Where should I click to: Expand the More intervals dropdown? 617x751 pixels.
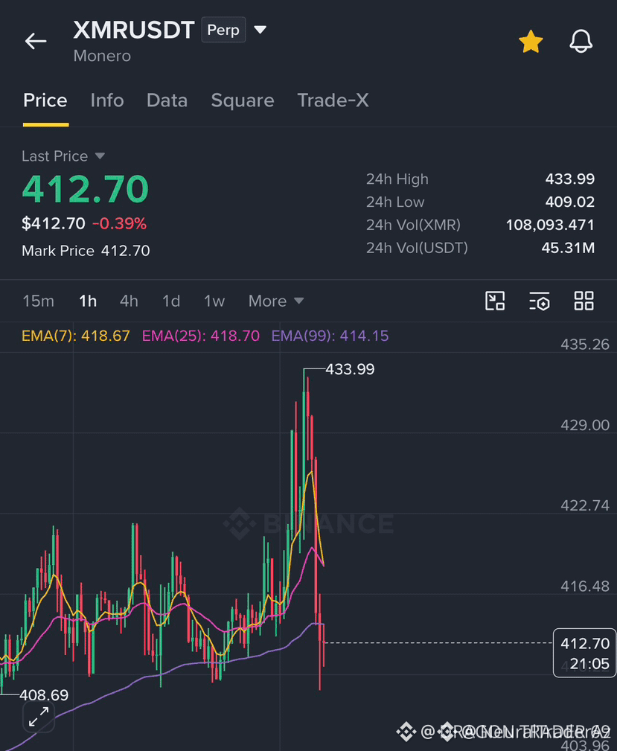coord(276,301)
